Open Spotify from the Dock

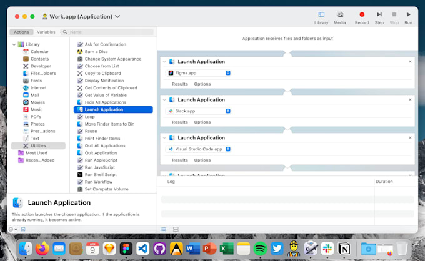(x=261, y=249)
